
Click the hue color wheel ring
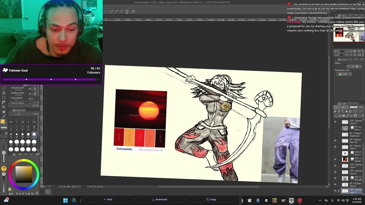[24, 161]
